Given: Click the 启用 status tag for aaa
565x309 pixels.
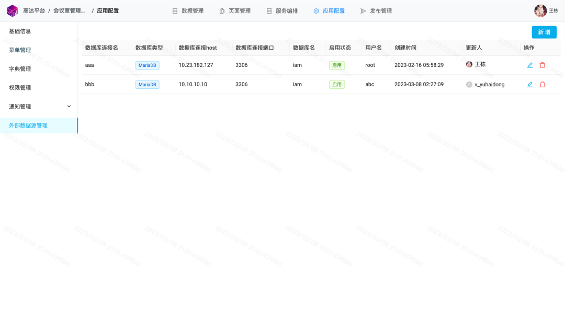Looking at the screenshot, I should point(337,65).
